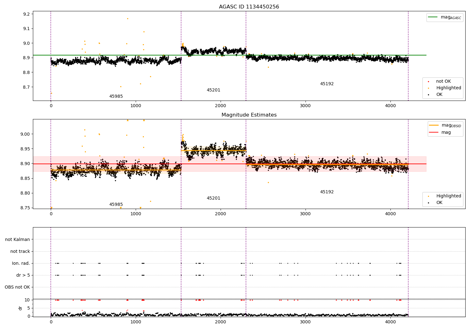Click OBSID label 45985 in Magnitude Estimates plot

(116, 205)
